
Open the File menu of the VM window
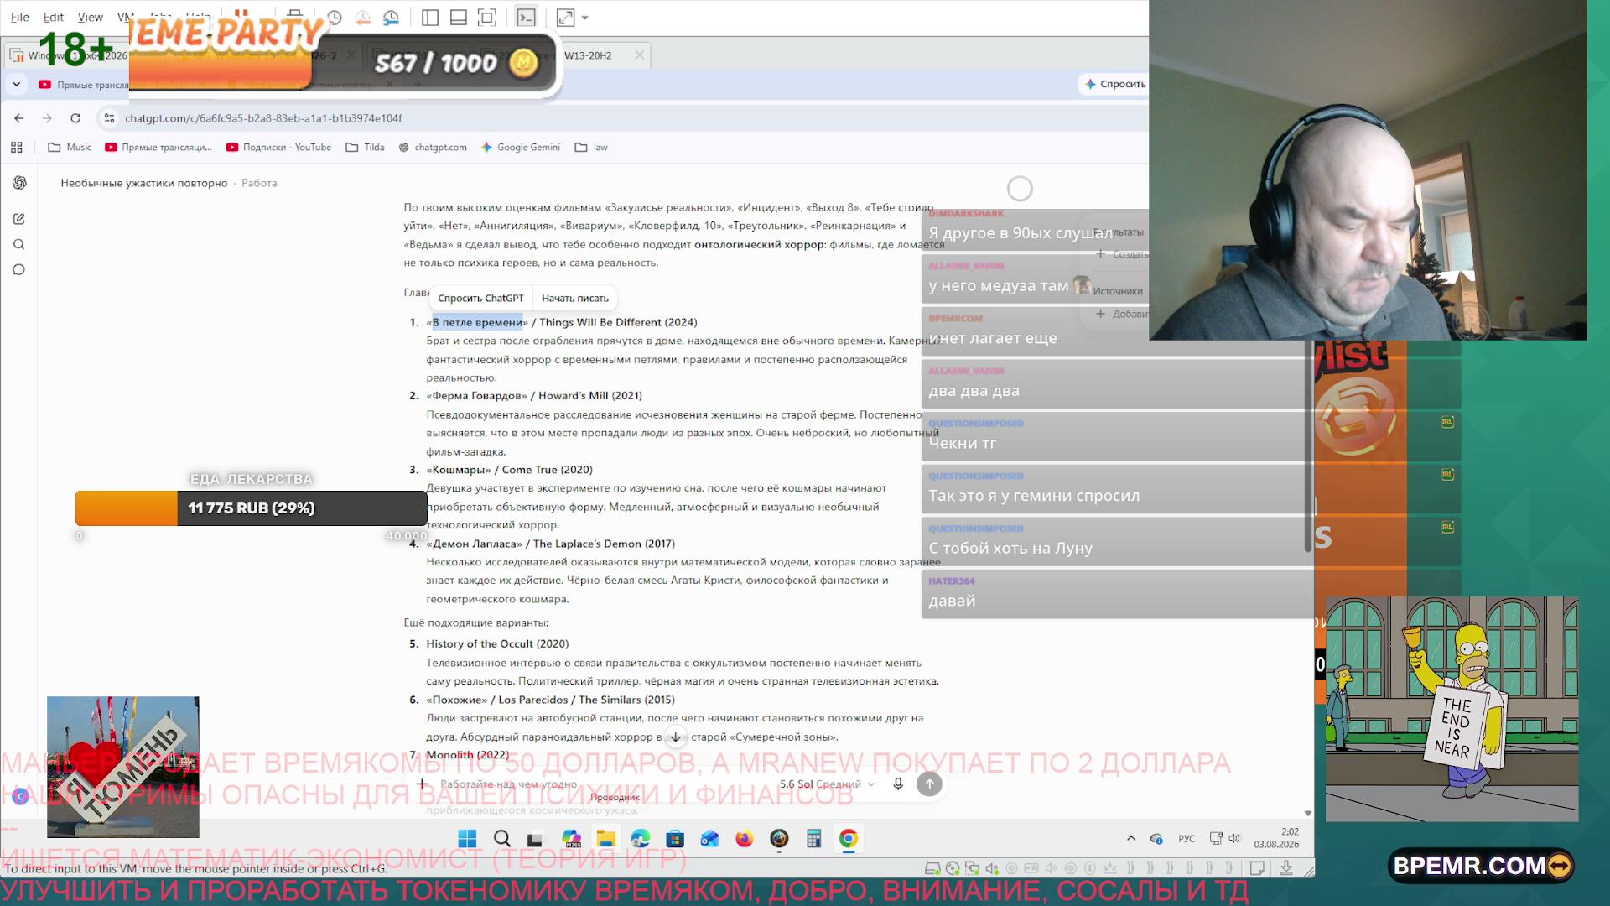[19, 17]
